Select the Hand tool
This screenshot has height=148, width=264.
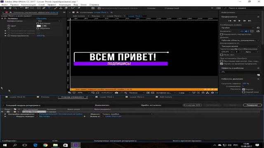click(10, 8)
